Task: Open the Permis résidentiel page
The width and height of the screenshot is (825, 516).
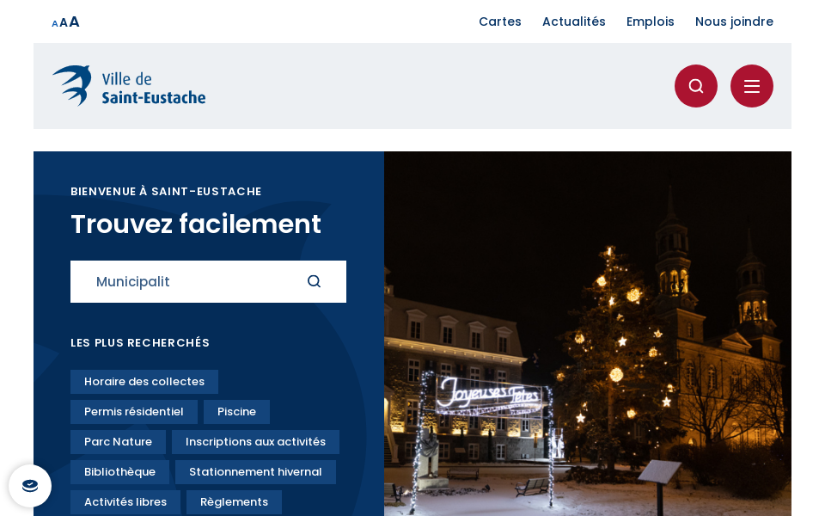Action: (134, 412)
